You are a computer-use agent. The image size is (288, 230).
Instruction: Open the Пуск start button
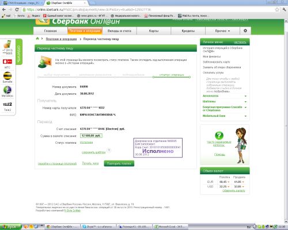pos(10,227)
